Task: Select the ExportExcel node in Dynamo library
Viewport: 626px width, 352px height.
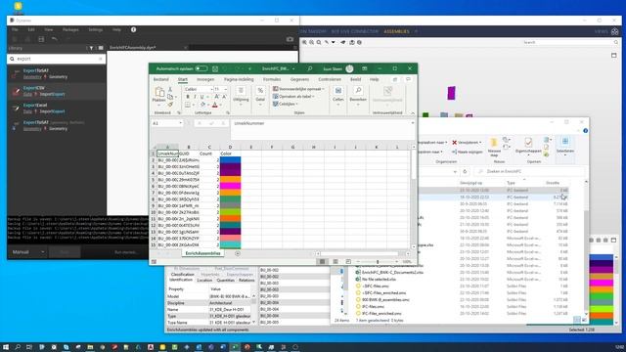Action: tap(57, 109)
